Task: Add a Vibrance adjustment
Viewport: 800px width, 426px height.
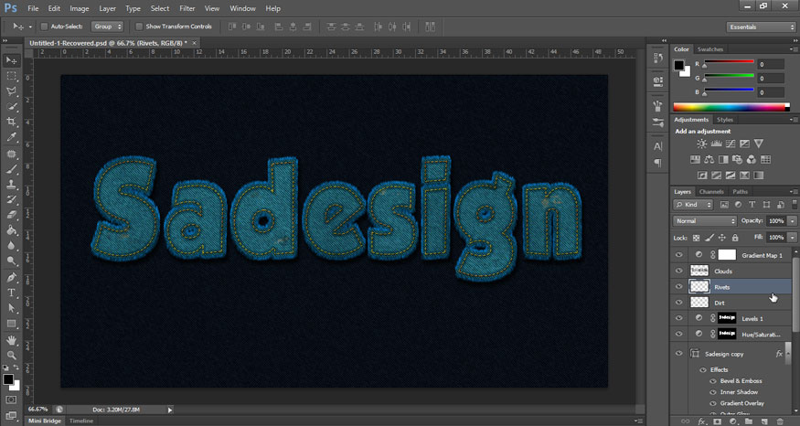Action: (x=759, y=144)
